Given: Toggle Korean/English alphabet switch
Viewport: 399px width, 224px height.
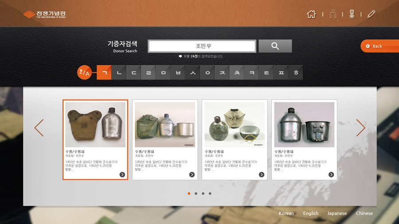Looking at the screenshot, I should click(84, 72).
